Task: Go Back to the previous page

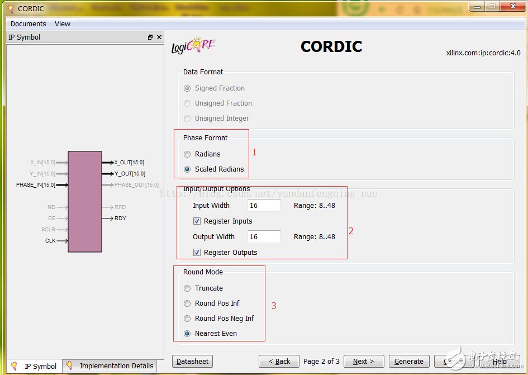Action: click(x=279, y=362)
